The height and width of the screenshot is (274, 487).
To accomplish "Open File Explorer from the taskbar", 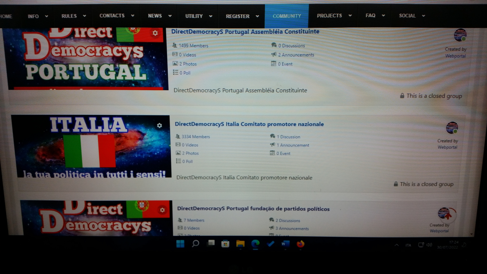I will [x=240, y=244].
